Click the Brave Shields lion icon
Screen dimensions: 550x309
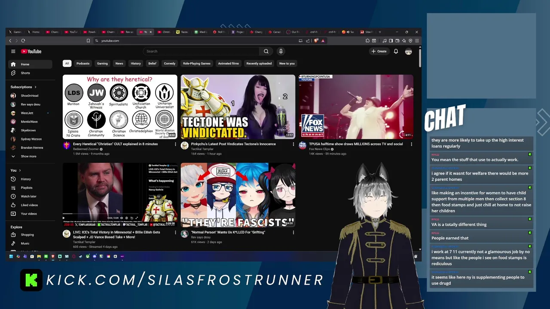pyautogui.click(x=316, y=41)
